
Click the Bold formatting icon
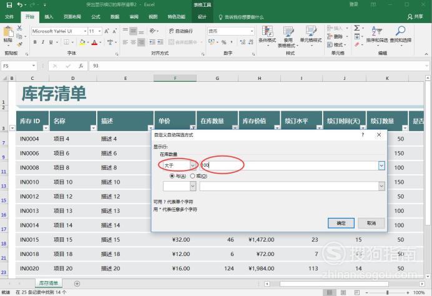[35, 42]
